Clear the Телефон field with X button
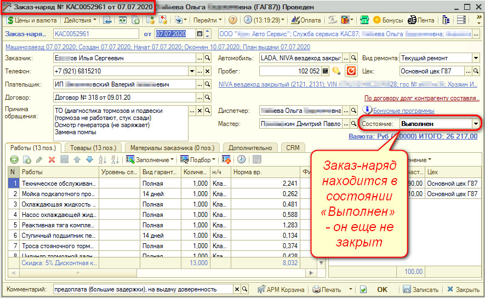The height and width of the screenshot is (298, 485). pos(208,71)
